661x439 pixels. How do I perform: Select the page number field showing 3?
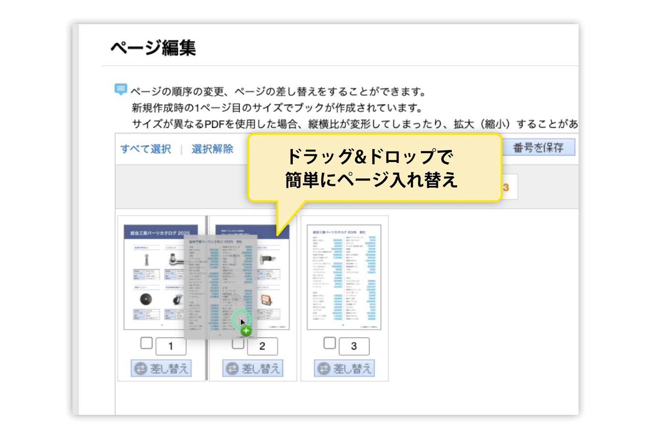point(354,346)
